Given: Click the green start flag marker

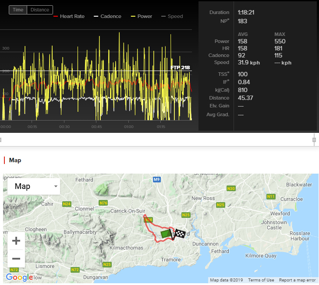Looking at the screenshot, I should (167, 234).
